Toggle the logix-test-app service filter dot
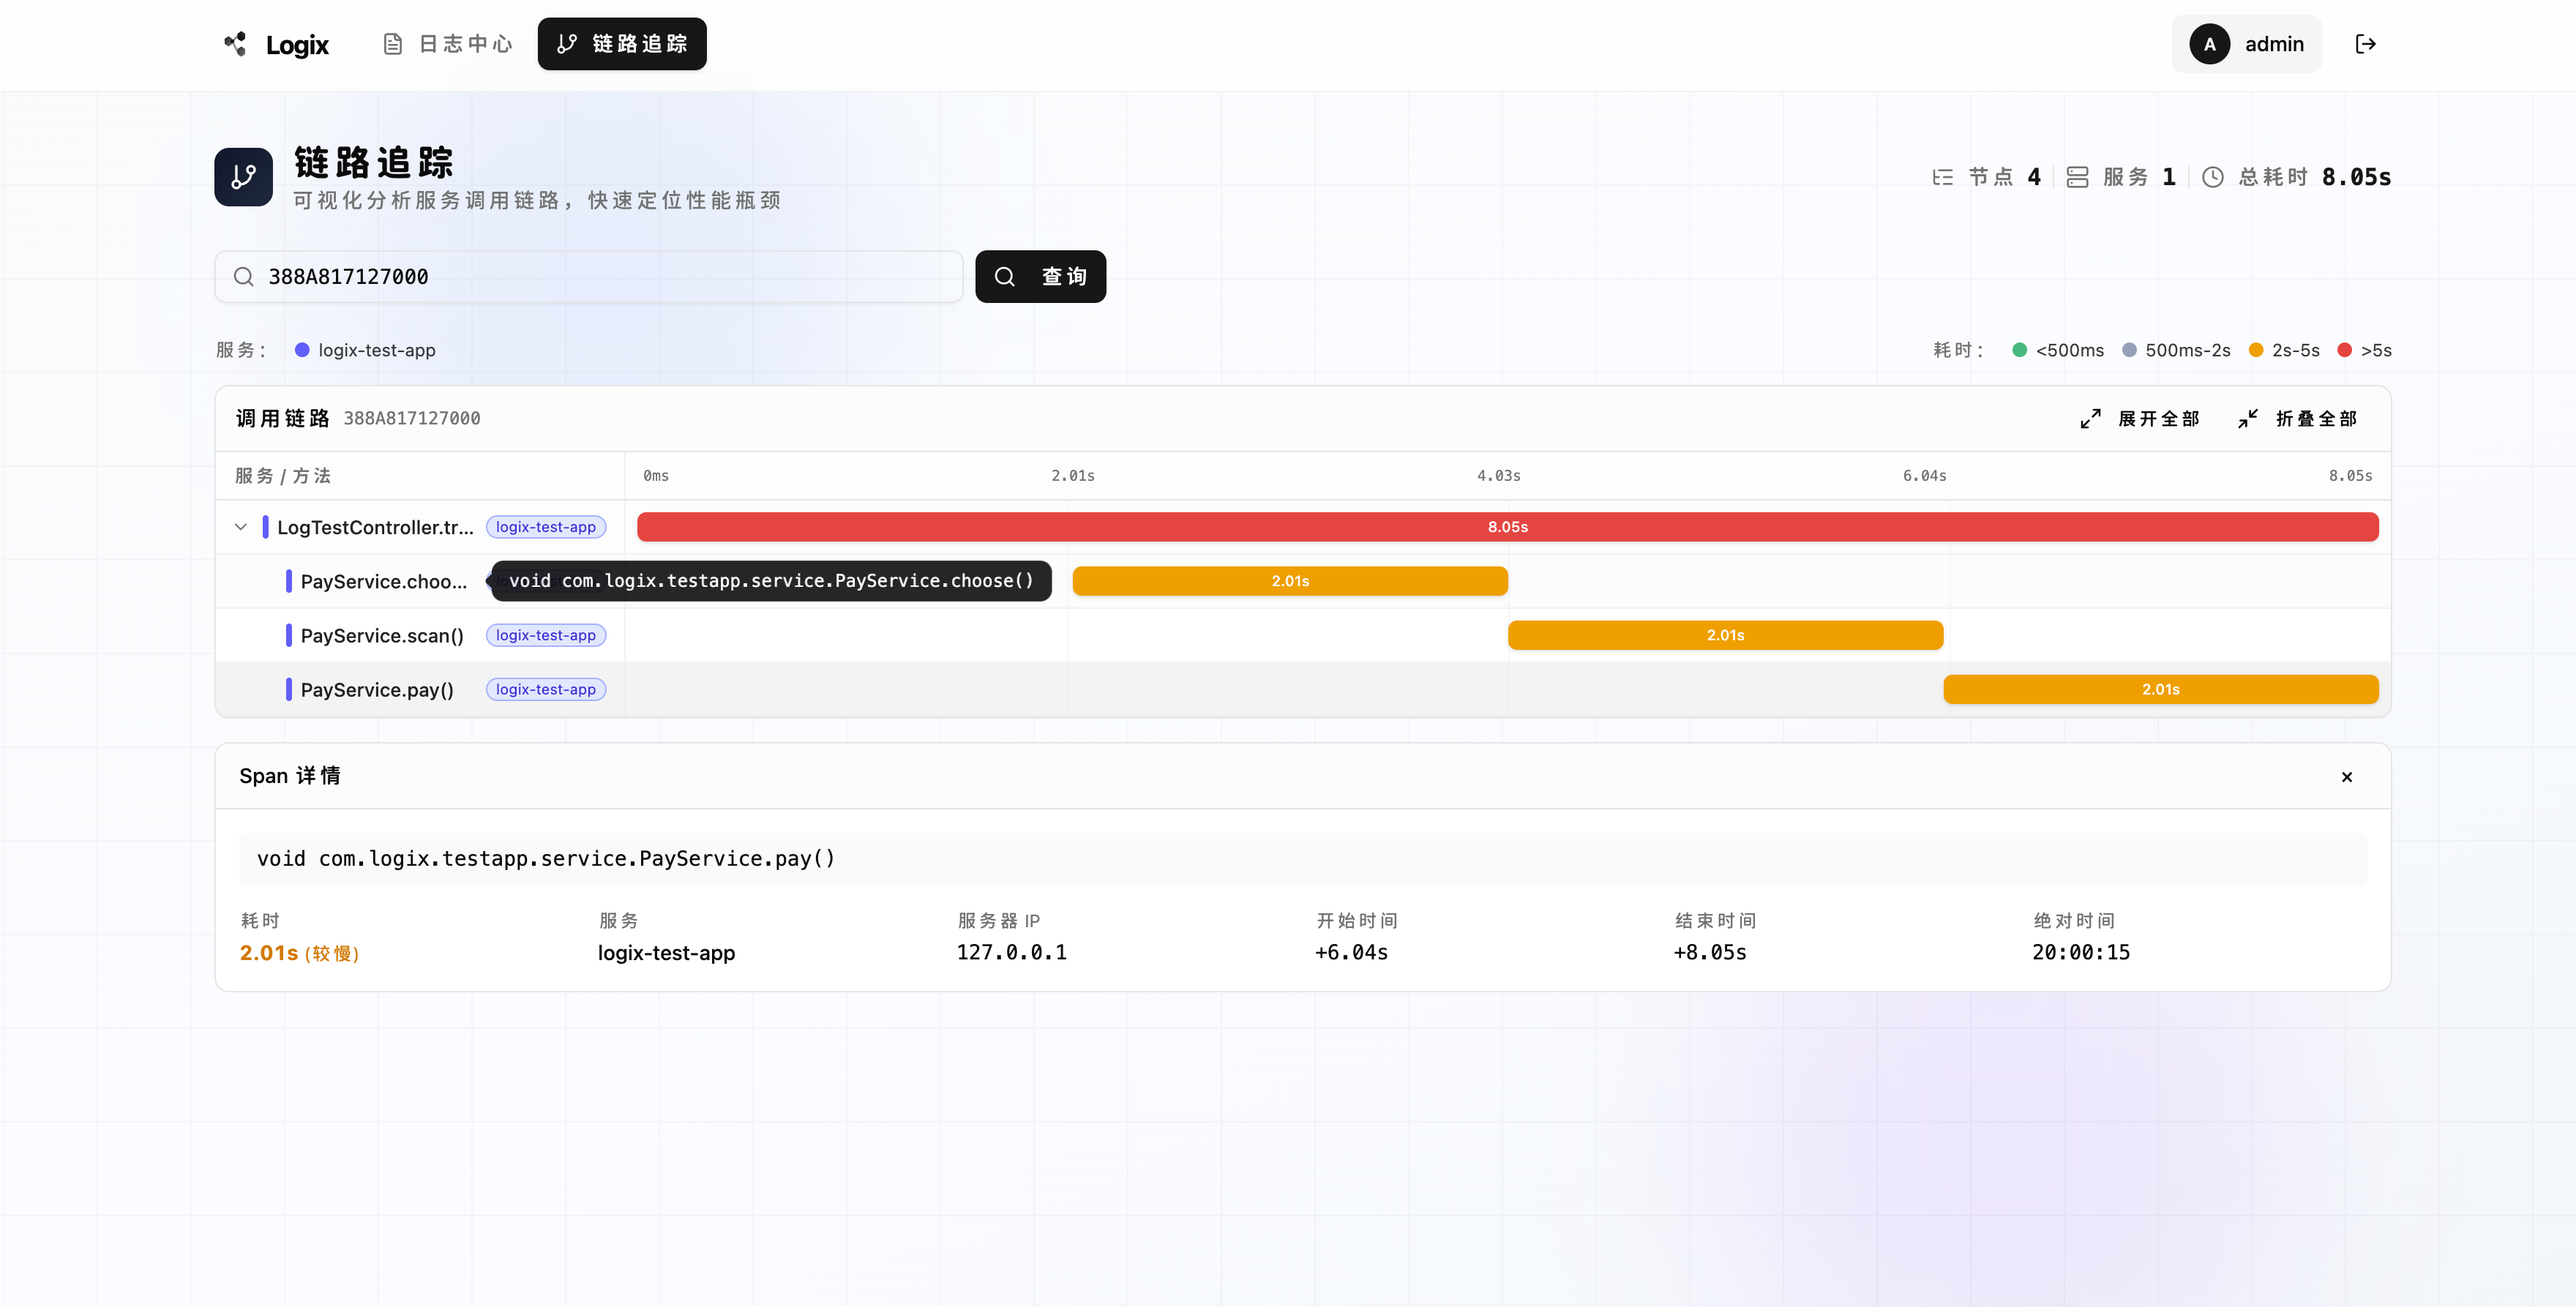The width and height of the screenshot is (2576, 1307). pos(302,350)
